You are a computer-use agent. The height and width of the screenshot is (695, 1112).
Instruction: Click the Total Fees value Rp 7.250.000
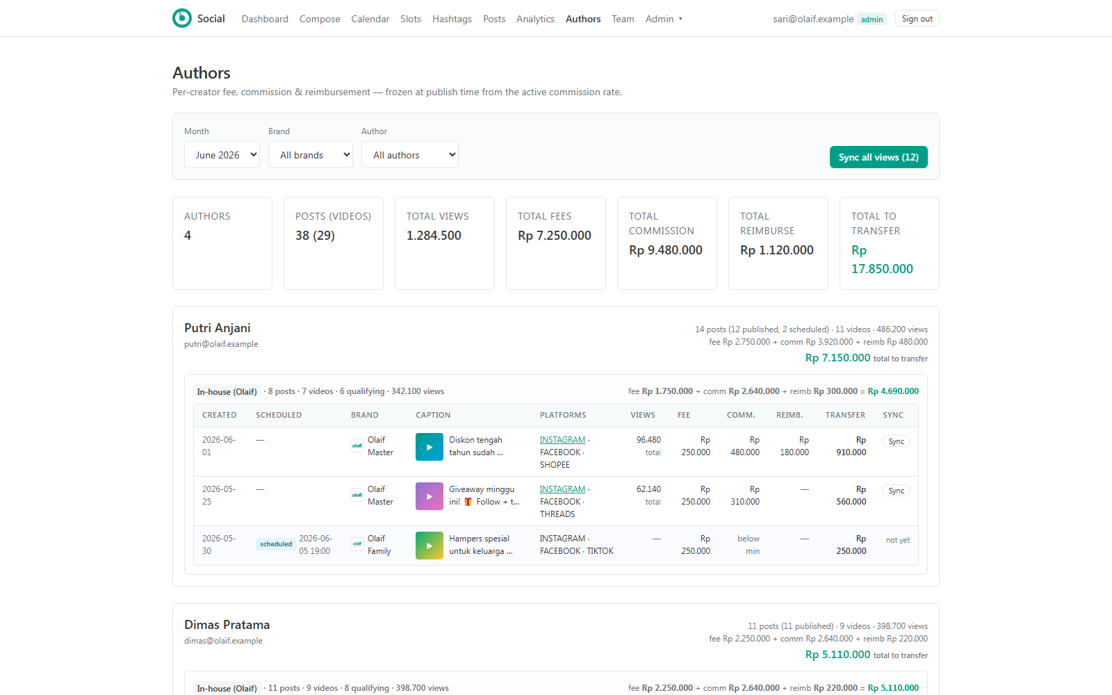click(555, 236)
